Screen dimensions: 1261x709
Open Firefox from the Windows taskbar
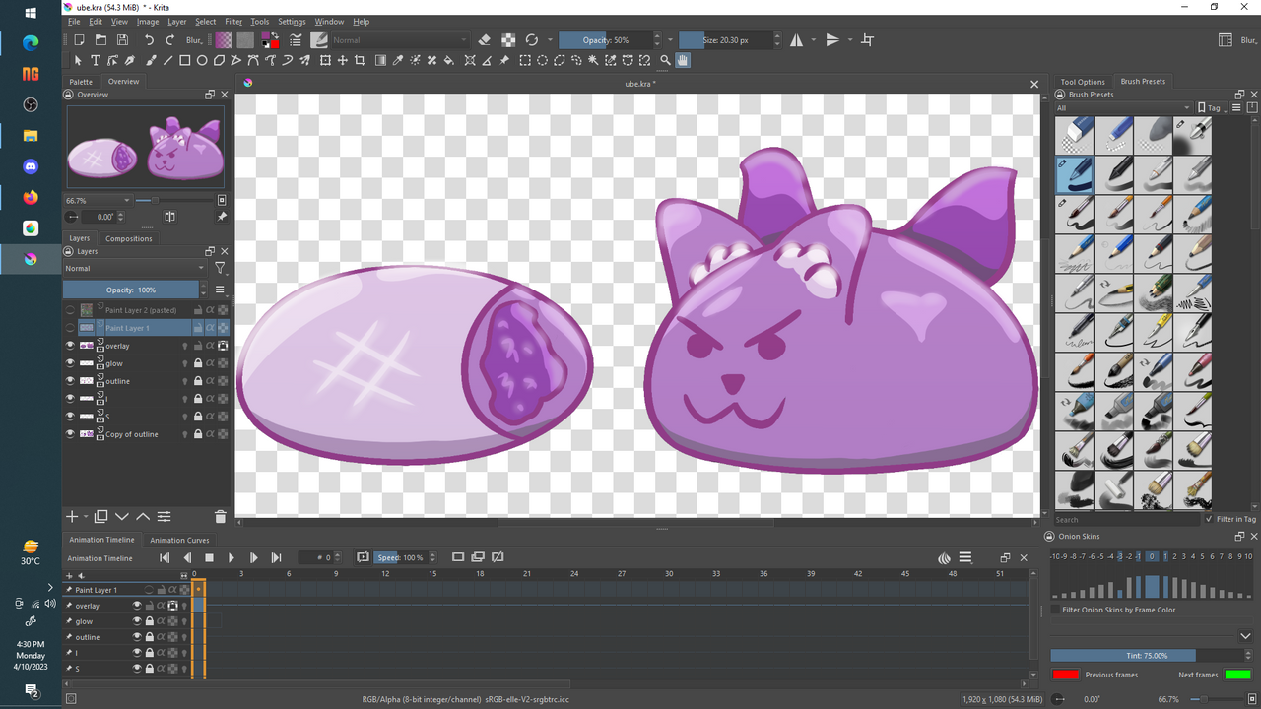click(31, 197)
